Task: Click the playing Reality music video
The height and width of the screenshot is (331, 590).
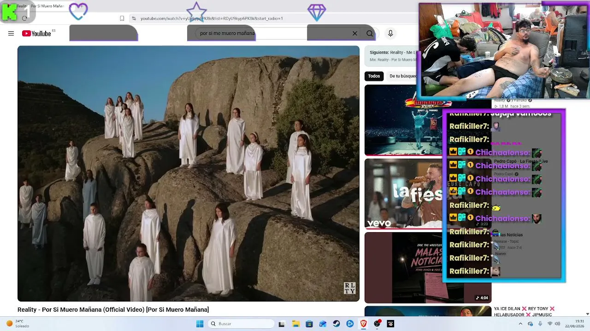Action: coord(189,174)
